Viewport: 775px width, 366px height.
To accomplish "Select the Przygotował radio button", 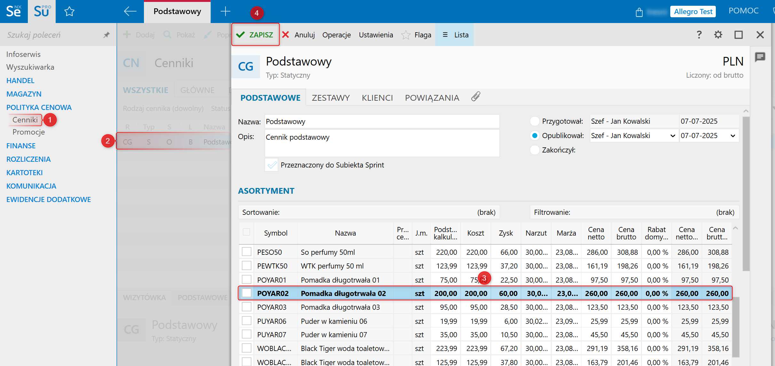I will click(x=534, y=121).
